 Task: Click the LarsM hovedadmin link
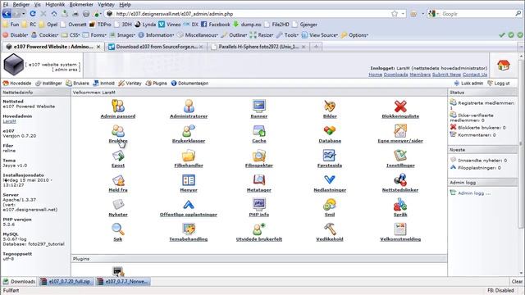click(9, 121)
